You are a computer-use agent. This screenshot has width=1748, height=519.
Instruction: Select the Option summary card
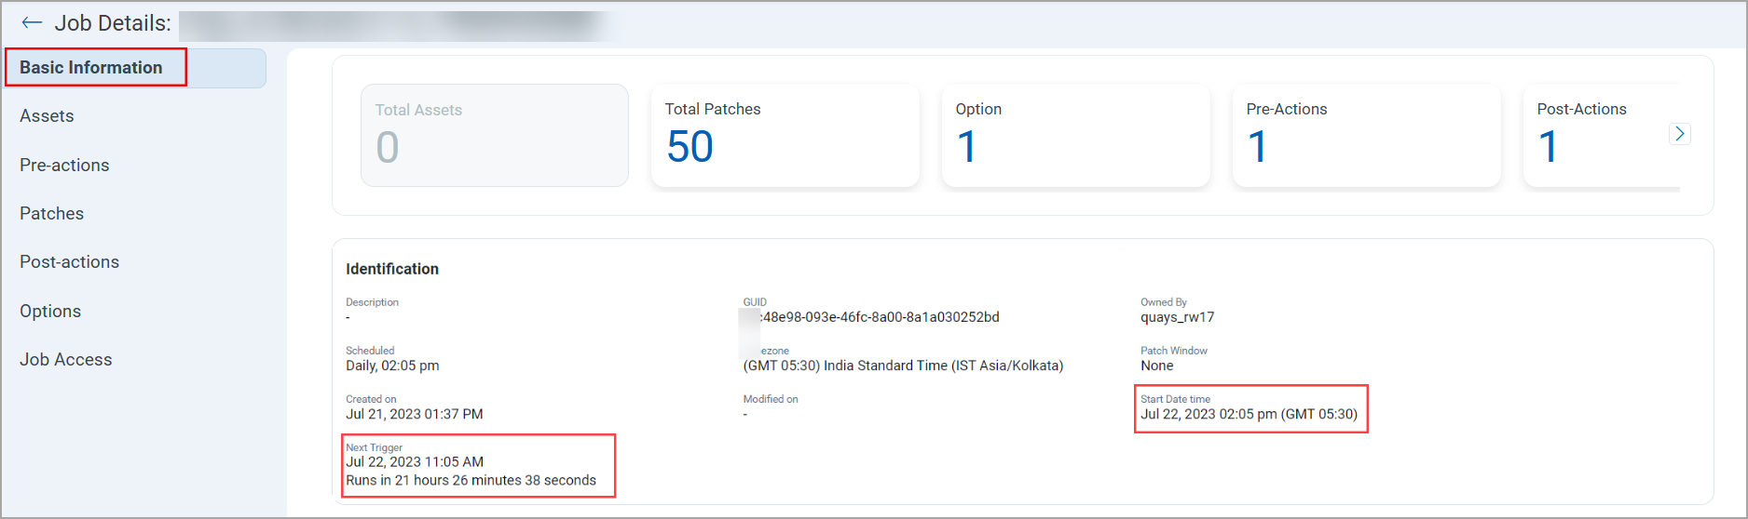(x=1075, y=136)
